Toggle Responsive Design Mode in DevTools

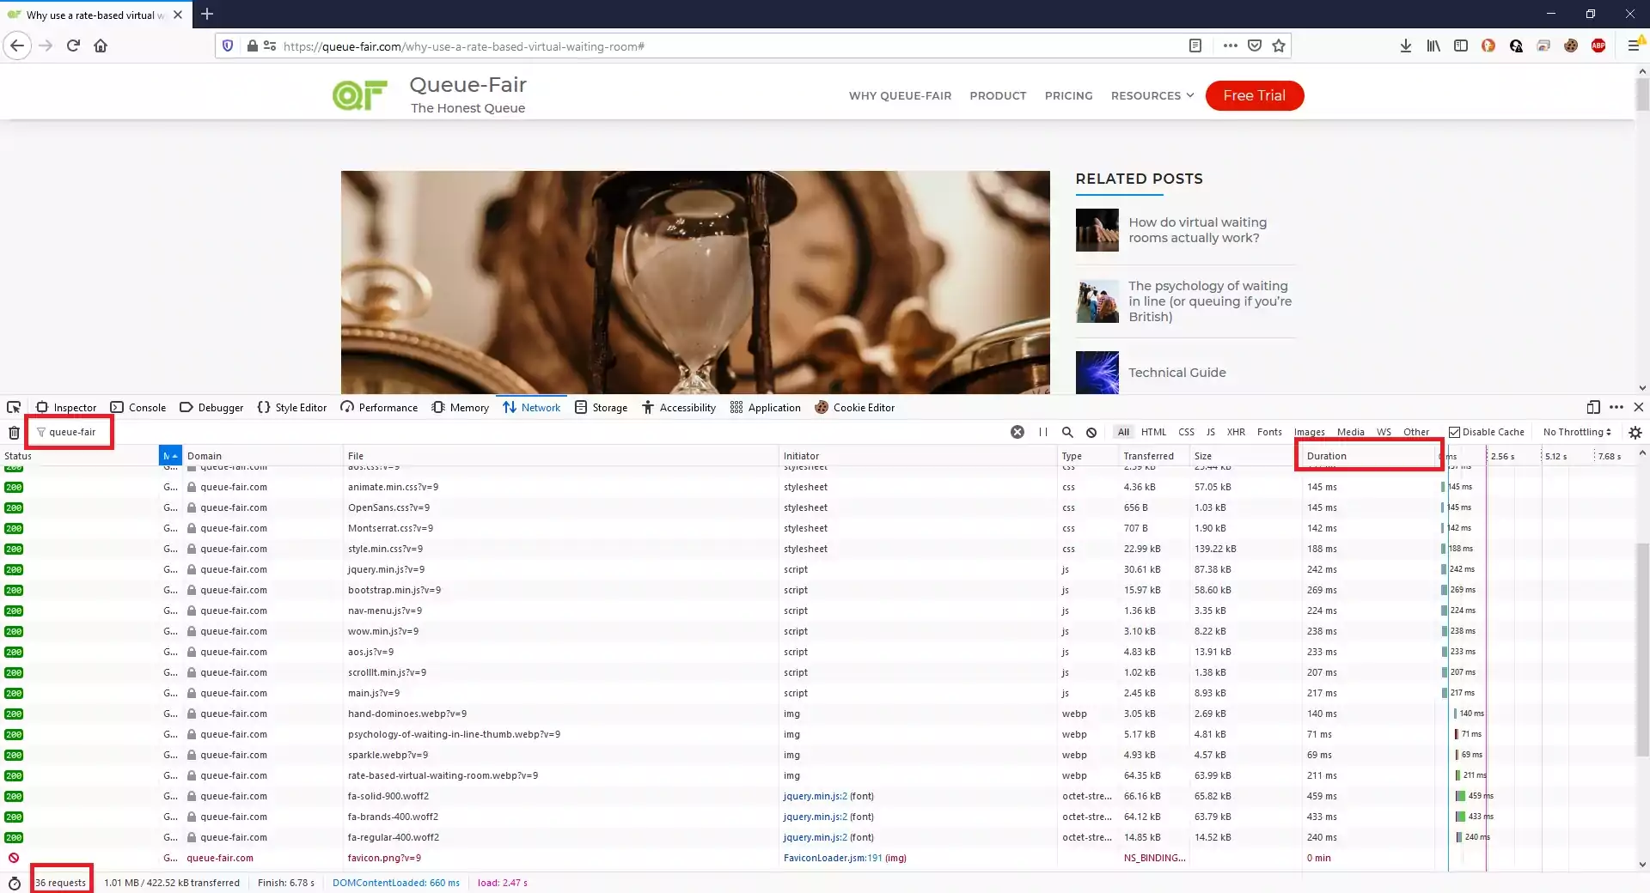[x=1593, y=406]
